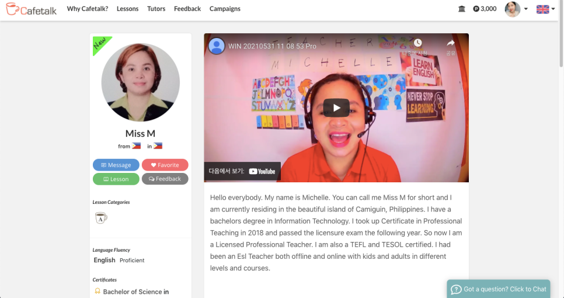
Task: Play the tutor introduction video
Action: click(x=336, y=108)
